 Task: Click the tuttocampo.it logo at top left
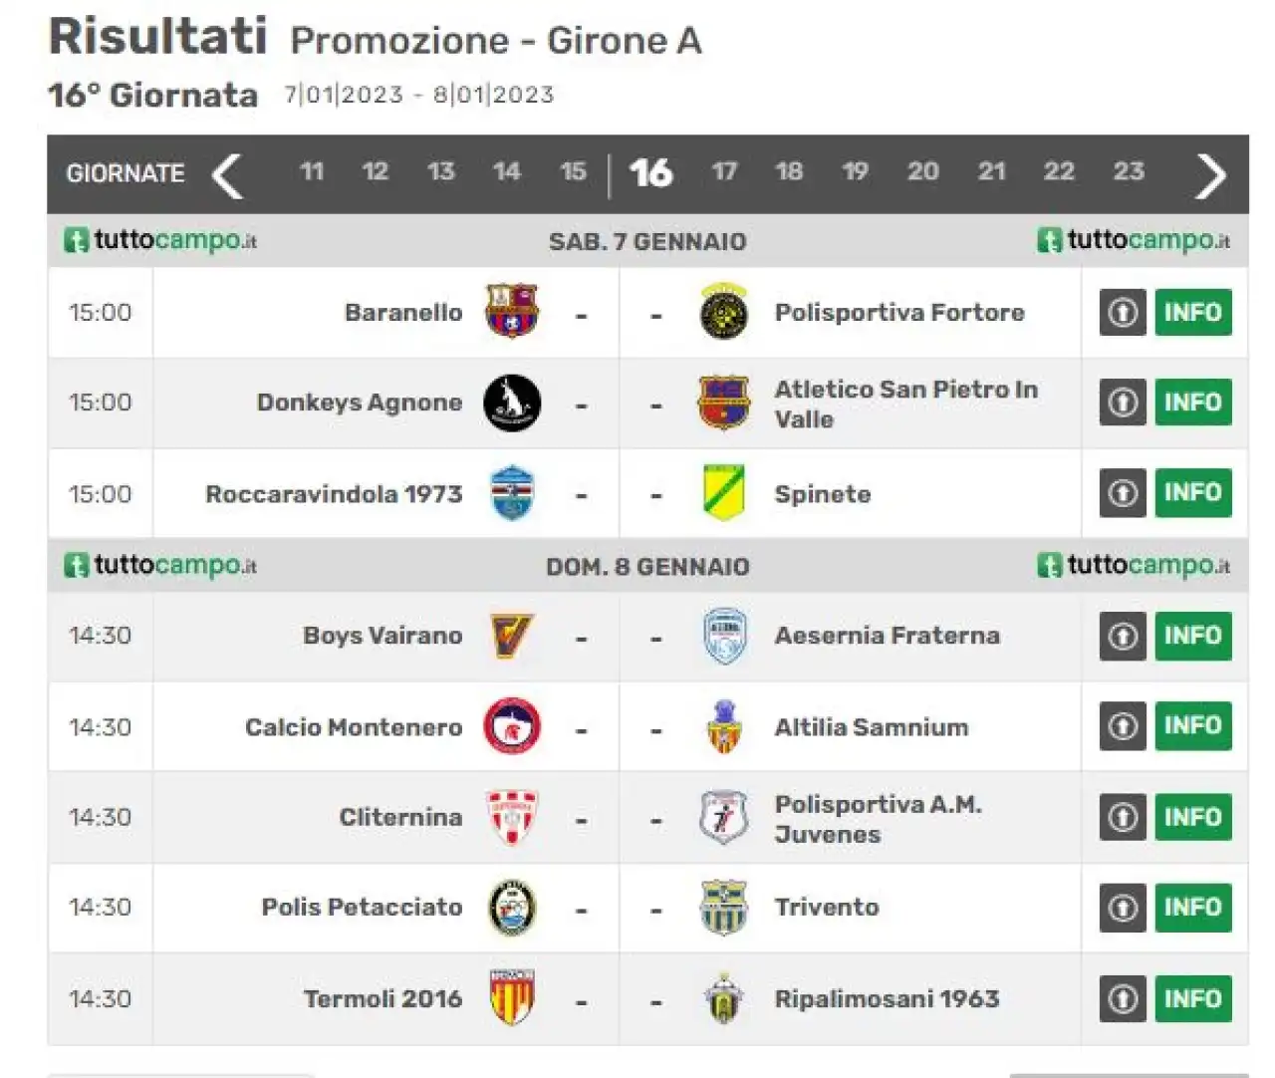point(160,240)
